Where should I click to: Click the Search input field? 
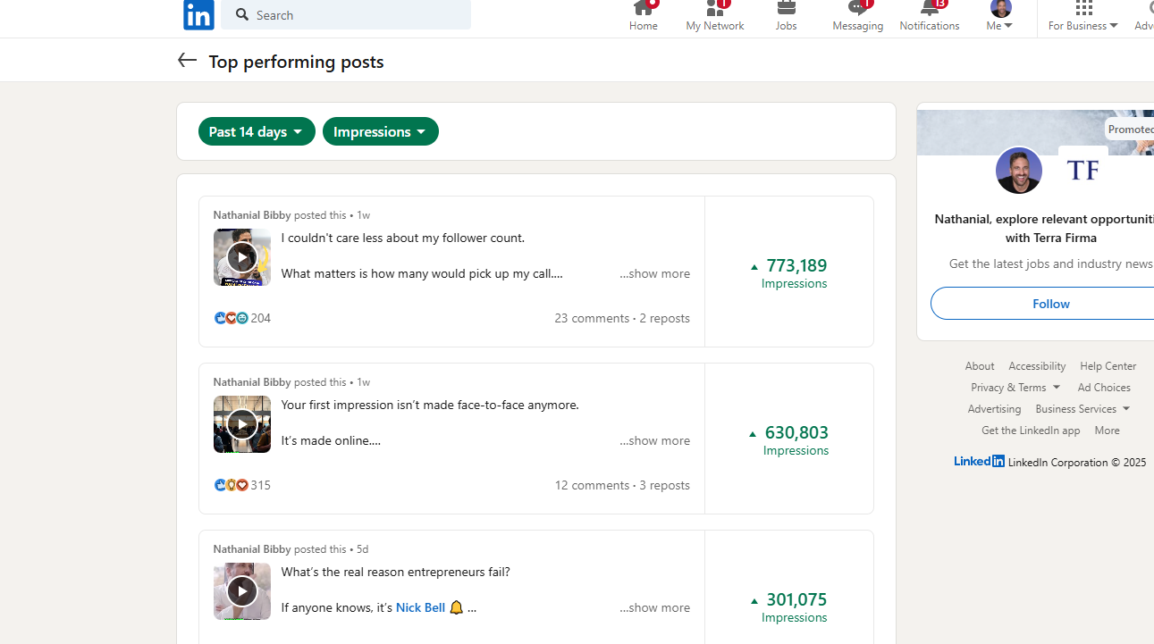[346, 14]
